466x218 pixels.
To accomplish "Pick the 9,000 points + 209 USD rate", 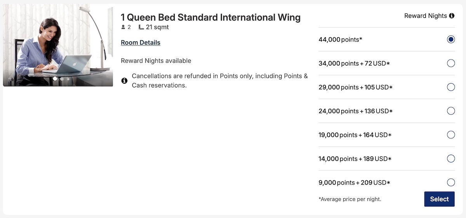I will (450, 182).
